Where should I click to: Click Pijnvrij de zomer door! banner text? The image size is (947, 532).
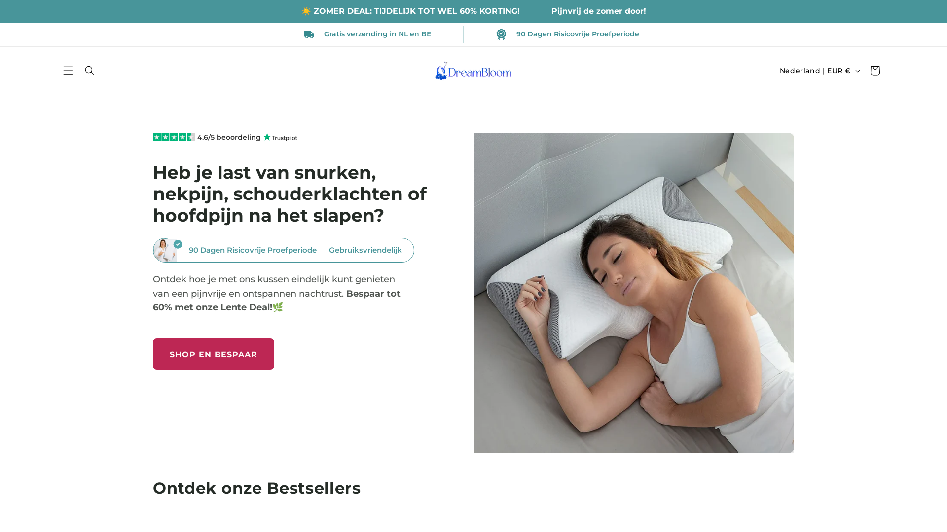598,11
